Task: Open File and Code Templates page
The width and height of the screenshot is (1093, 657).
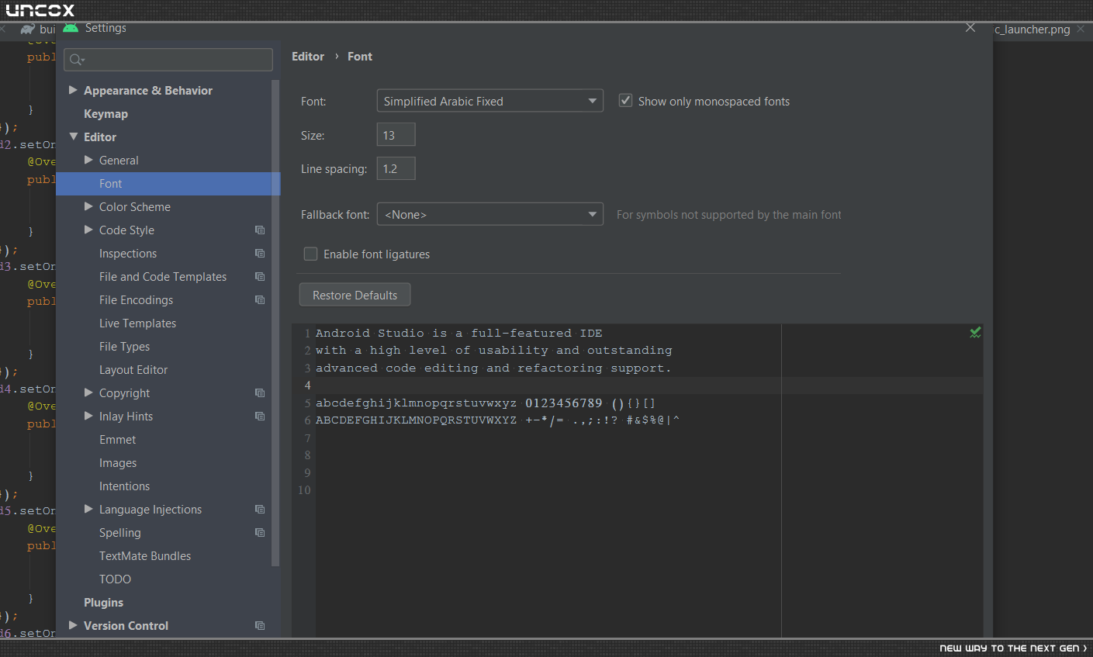Action: click(x=163, y=277)
